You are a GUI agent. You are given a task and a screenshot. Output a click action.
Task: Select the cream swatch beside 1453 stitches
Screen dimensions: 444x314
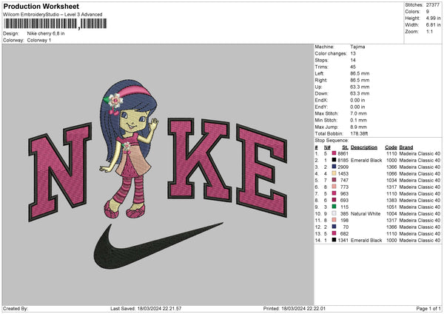tap(334, 173)
